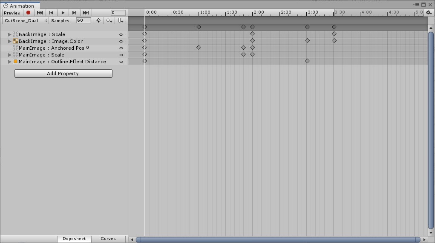
Task: Click key indicator for MainImage : Anchored Pos row
Action: [121, 48]
